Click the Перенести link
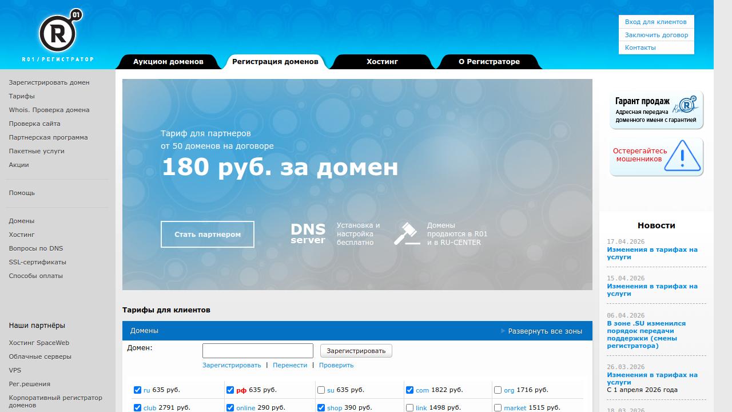732x412 pixels. tap(290, 365)
